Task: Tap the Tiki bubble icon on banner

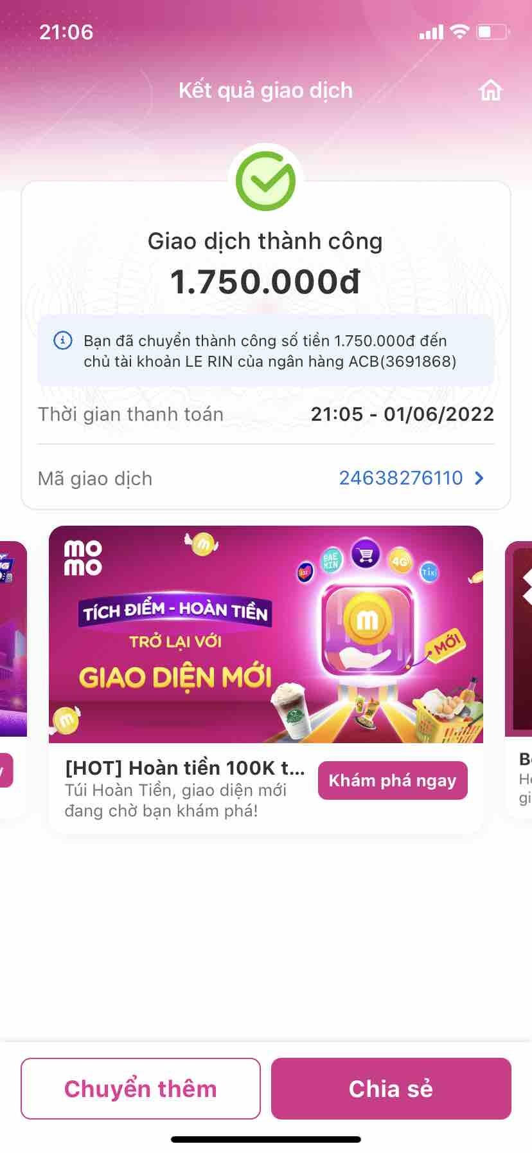Action: [429, 571]
